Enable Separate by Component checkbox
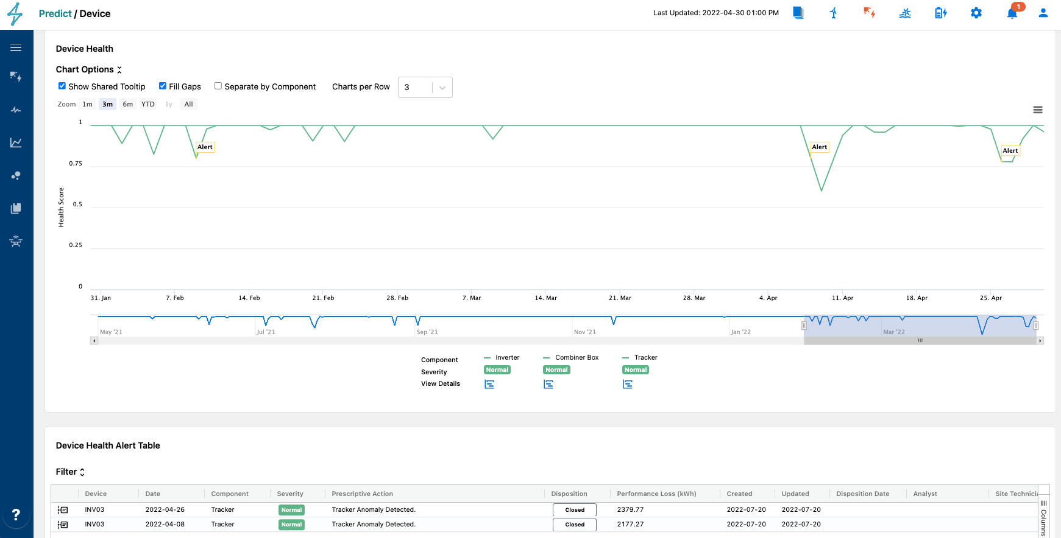Screen dimensions: 1061x538 pyautogui.click(x=218, y=86)
